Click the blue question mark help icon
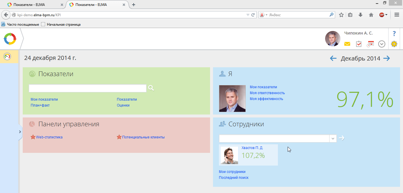 (x=394, y=33)
